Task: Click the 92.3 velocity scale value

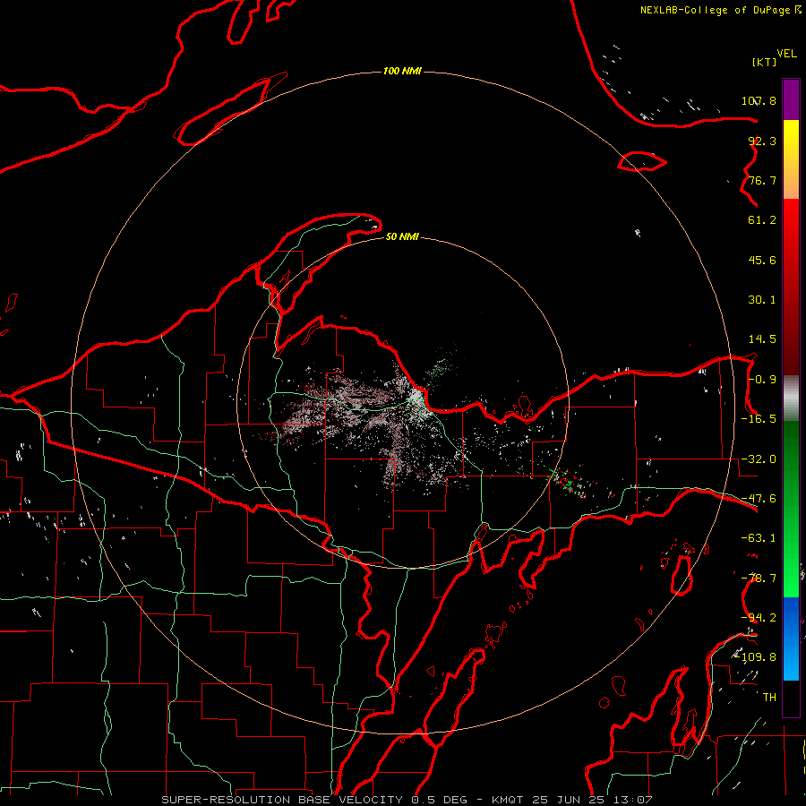Action: click(x=762, y=141)
